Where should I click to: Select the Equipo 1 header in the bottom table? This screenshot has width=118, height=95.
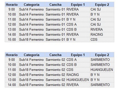pos(78,55)
